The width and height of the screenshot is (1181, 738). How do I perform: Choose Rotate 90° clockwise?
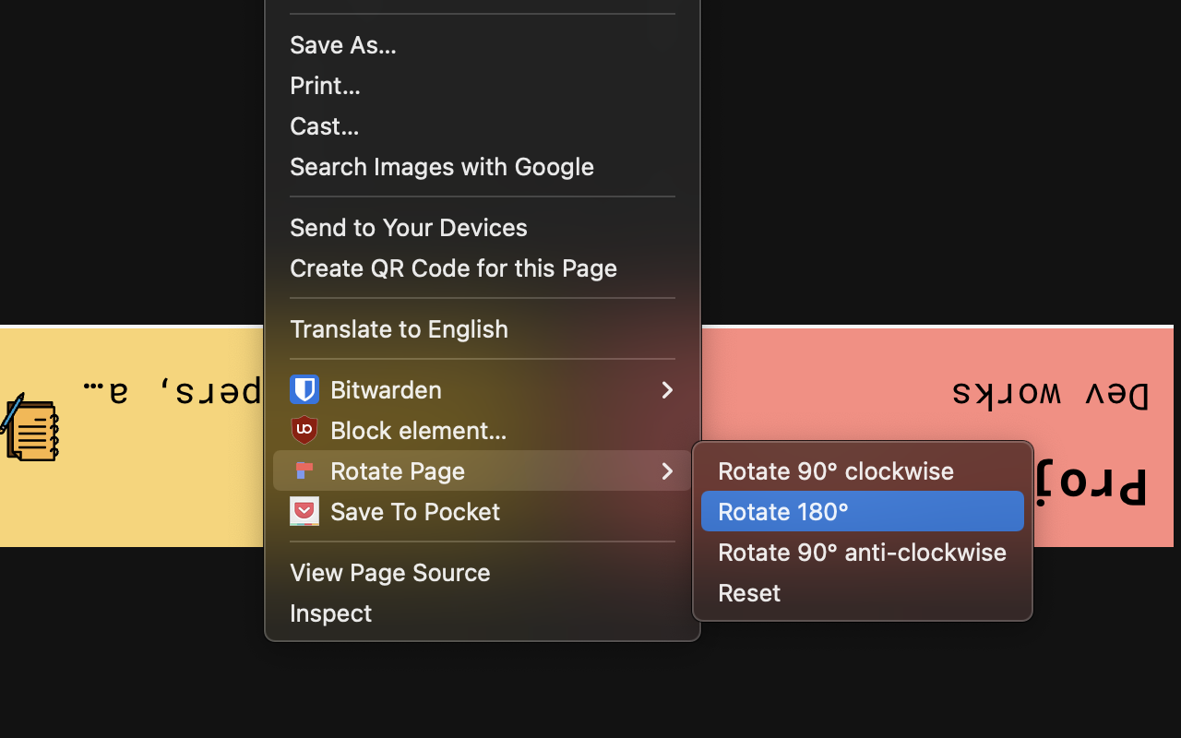863,470
